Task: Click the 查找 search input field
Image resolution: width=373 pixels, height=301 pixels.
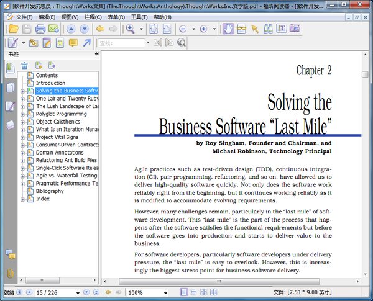Action: (x=120, y=43)
